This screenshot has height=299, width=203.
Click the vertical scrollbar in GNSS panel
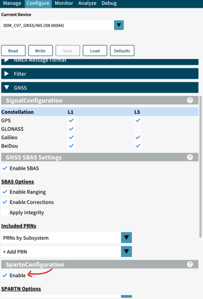(201, 167)
